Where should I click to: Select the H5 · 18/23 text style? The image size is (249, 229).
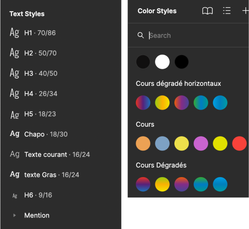pyautogui.click(x=33, y=114)
